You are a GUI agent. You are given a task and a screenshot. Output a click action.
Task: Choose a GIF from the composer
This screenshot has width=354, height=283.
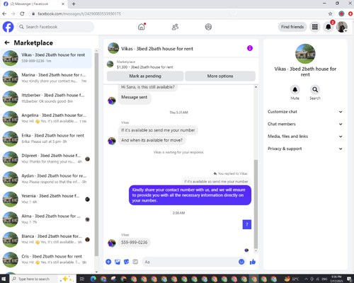135,262
